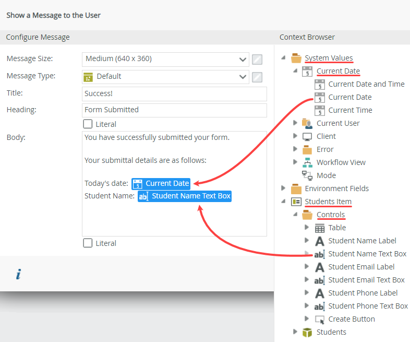Collapse the Current Date parent node
This screenshot has height=342, width=410.
click(295, 70)
